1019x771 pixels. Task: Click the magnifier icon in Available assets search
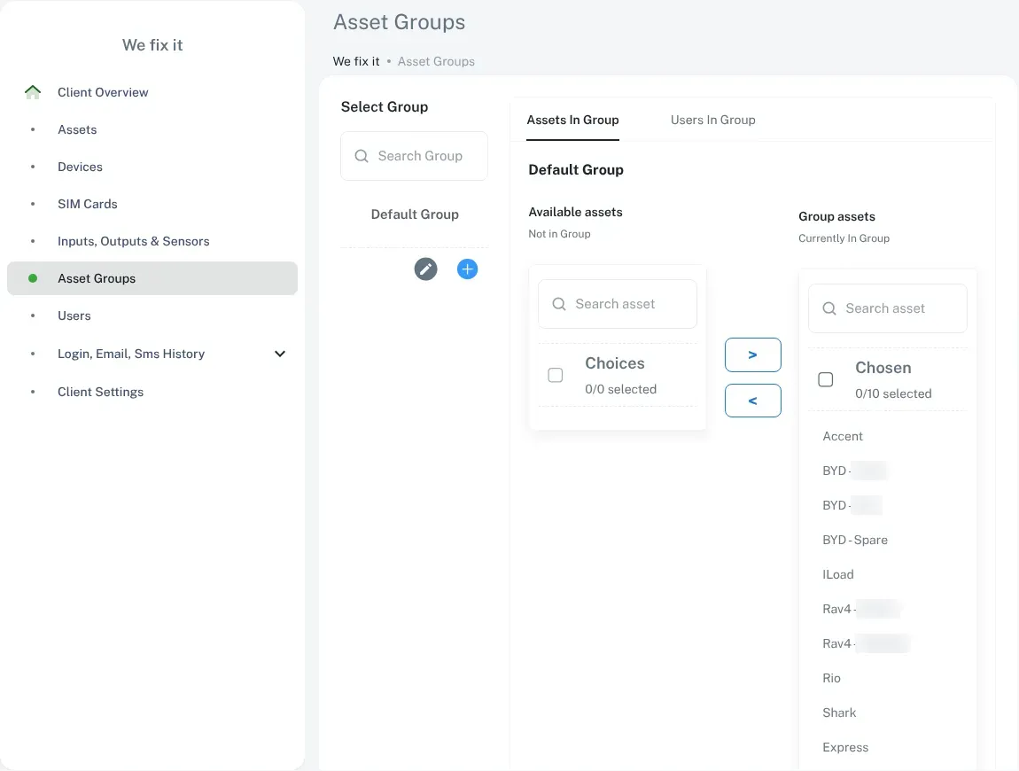pos(559,304)
